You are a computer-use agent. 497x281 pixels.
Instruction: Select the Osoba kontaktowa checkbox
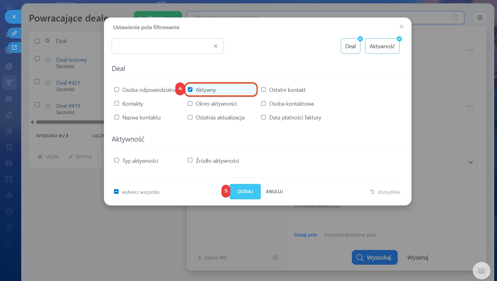click(x=264, y=103)
